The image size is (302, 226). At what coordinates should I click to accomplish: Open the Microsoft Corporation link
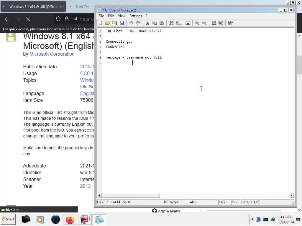tap(52, 54)
